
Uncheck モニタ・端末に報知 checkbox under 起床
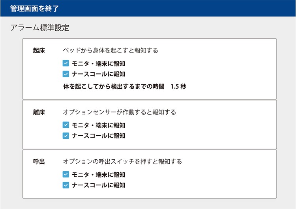tap(66, 63)
